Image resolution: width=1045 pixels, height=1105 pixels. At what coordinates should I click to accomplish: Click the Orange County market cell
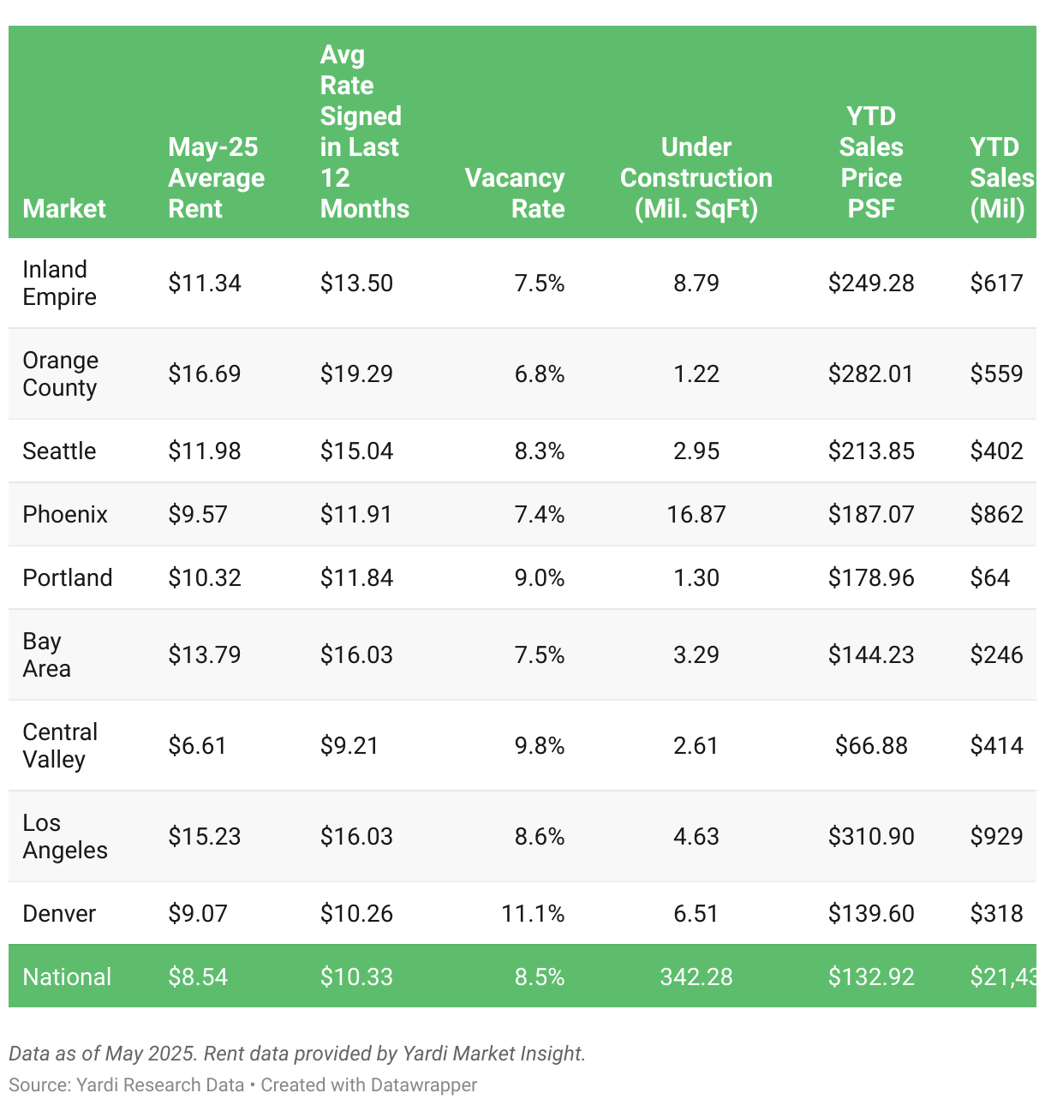click(60, 373)
